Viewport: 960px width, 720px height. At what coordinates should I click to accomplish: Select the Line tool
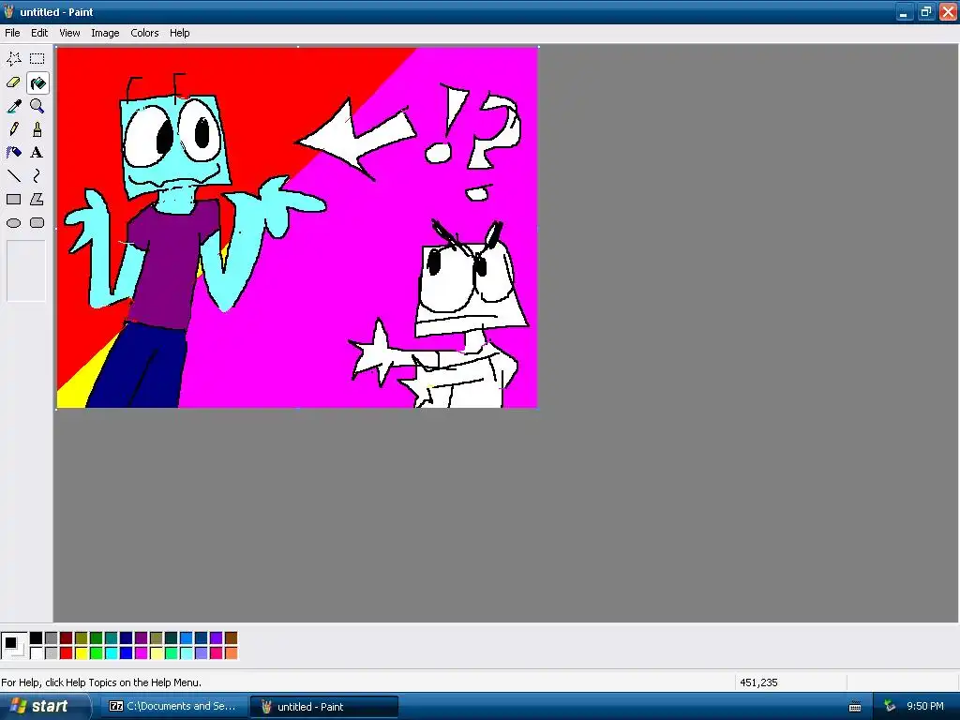(13, 175)
